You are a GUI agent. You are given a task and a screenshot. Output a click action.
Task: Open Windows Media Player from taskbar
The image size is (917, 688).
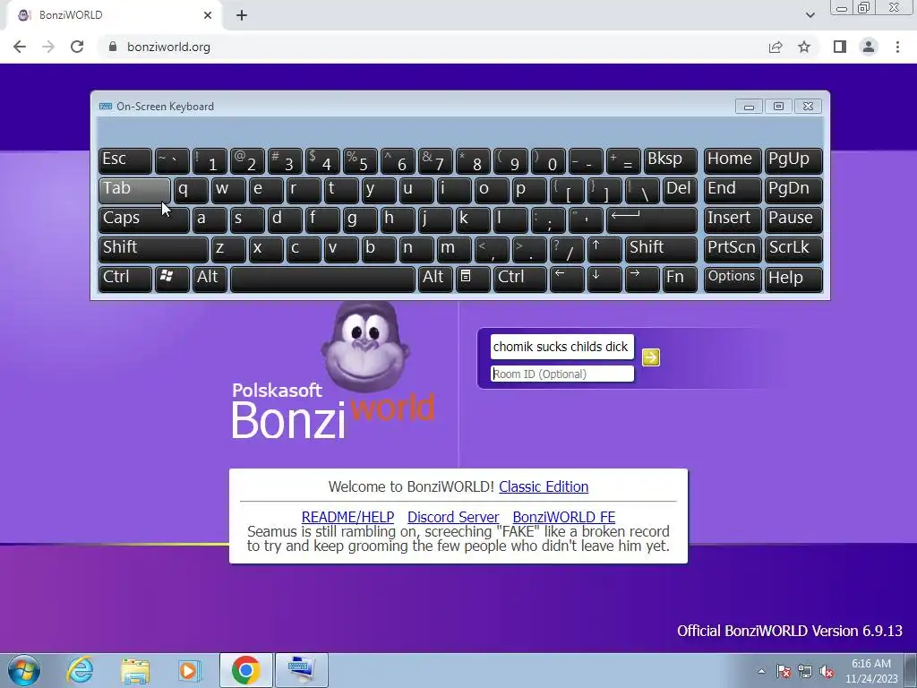click(189, 670)
